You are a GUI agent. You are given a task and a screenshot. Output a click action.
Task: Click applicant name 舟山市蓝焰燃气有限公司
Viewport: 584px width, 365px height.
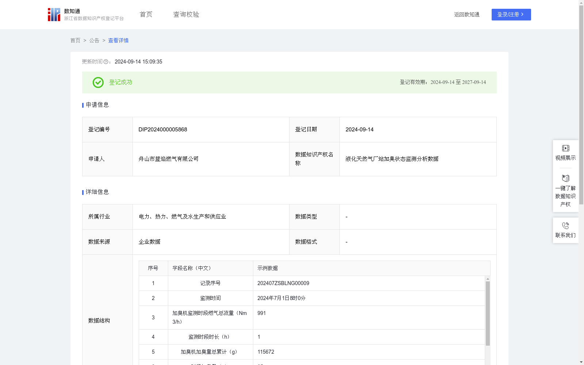[169, 159]
